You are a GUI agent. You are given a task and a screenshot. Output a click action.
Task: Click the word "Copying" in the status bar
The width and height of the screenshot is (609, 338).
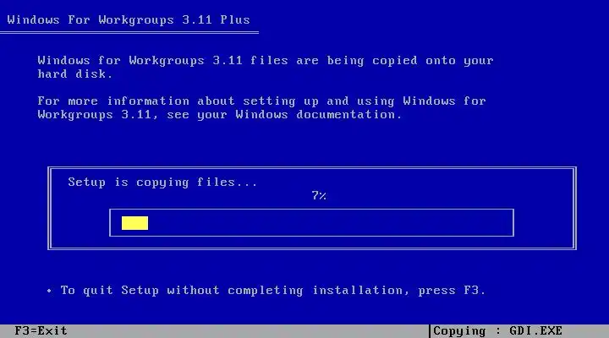[x=459, y=331]
